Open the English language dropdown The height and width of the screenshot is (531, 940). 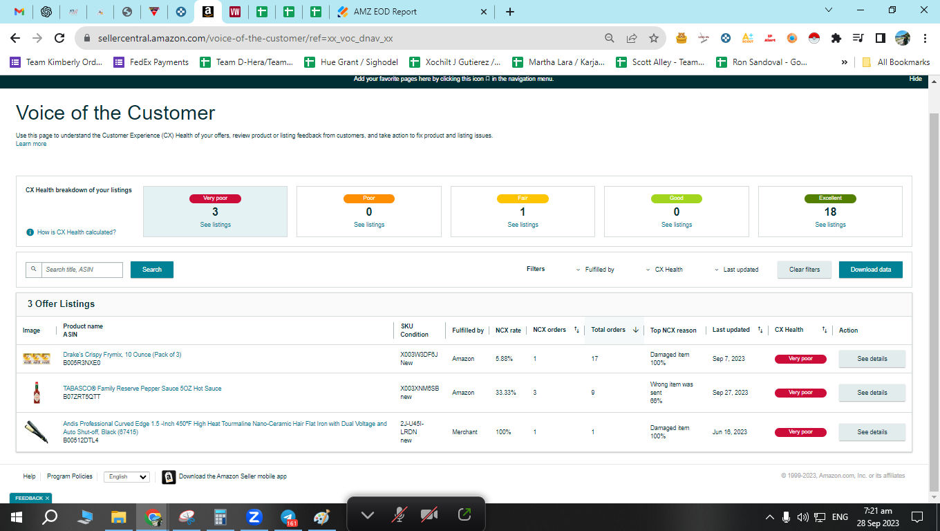point(126,477)
